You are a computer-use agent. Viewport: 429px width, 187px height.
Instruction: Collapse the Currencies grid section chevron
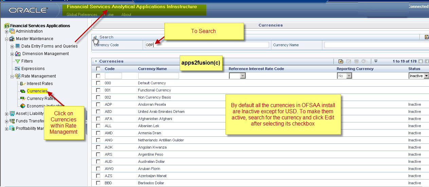96,61
